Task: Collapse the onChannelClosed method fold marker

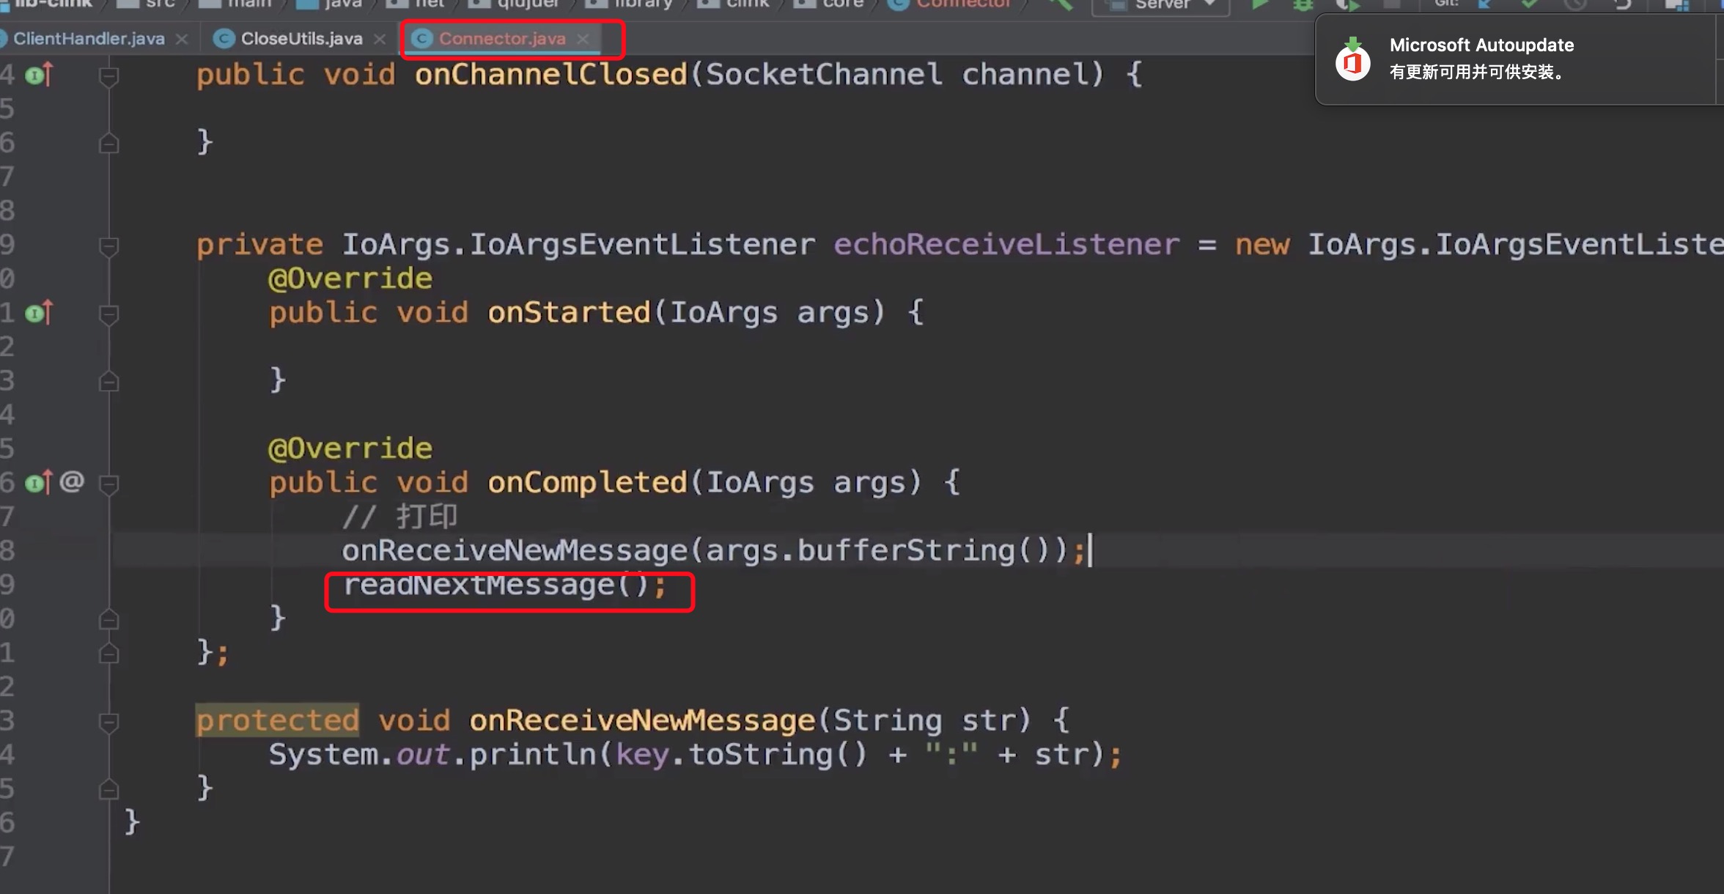Action: [x=108, y=75]
